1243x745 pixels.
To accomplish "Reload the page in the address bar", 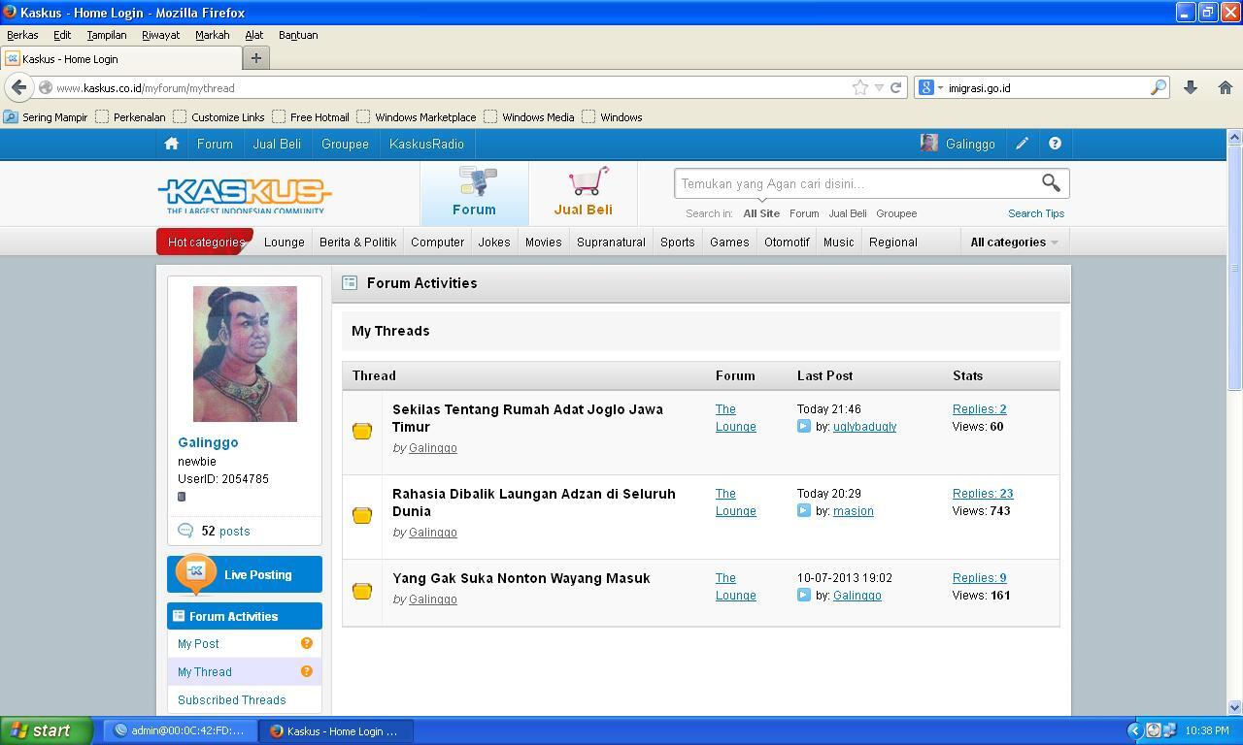I will (x=896, y=87).
